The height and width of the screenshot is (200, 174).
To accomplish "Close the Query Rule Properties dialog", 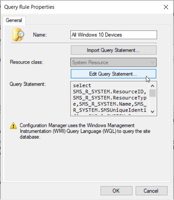I will point(166,7).
